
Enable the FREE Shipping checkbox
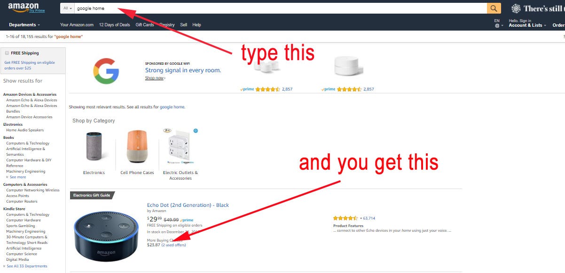tap(7, 53)
